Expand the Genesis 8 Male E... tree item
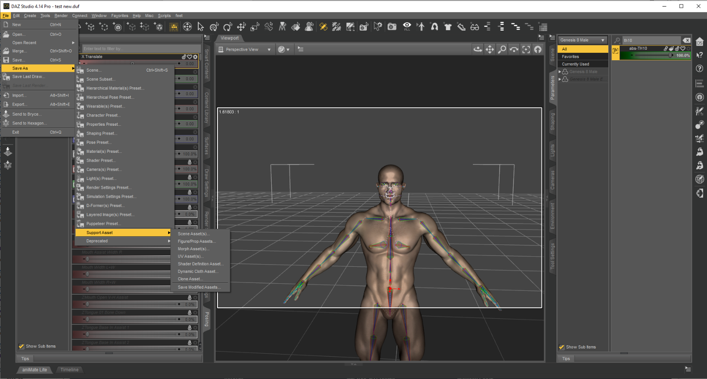 (560, 79)
